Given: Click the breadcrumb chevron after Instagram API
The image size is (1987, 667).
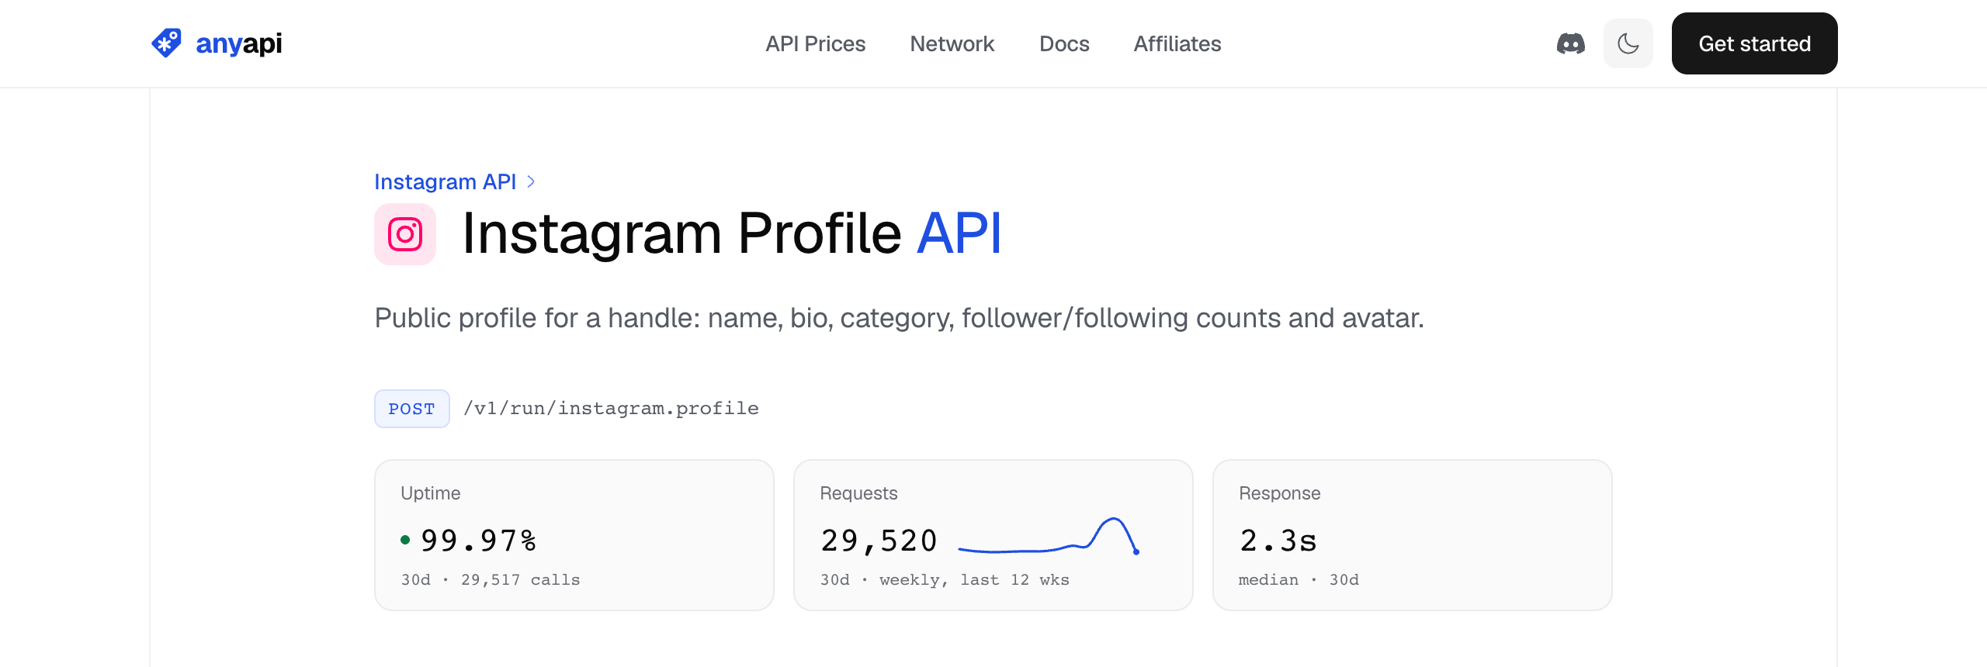Looking at the screenshot, I should point(531,181).
